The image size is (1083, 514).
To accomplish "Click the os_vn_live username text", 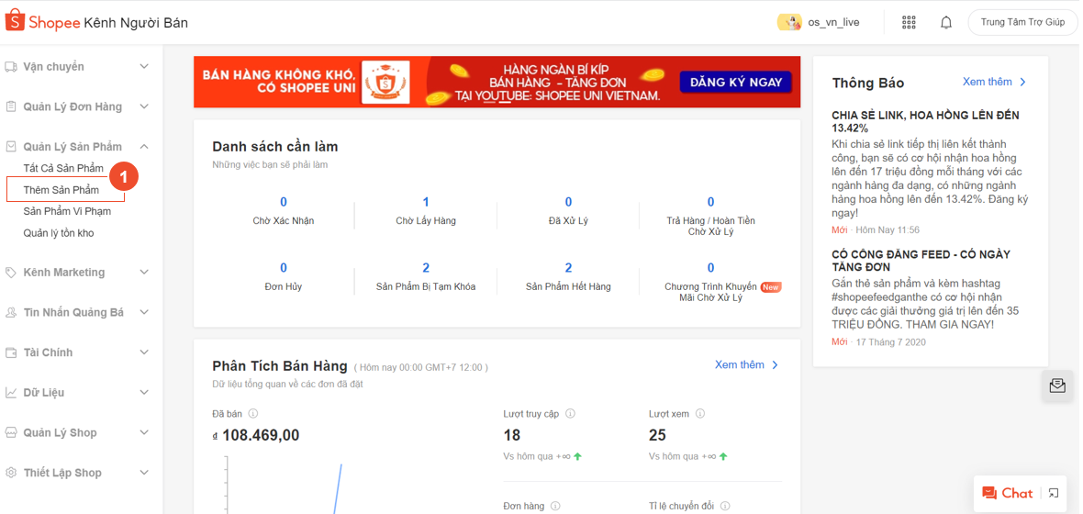I will click(x=833, y=22).
